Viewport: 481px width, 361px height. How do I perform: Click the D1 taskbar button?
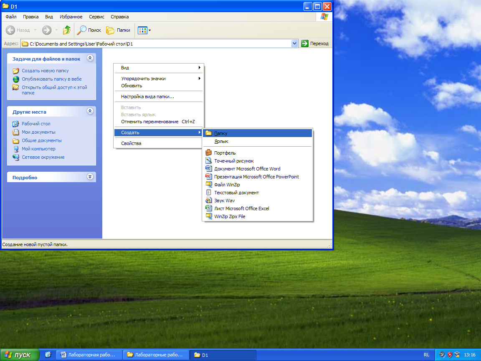coord(223,355)
